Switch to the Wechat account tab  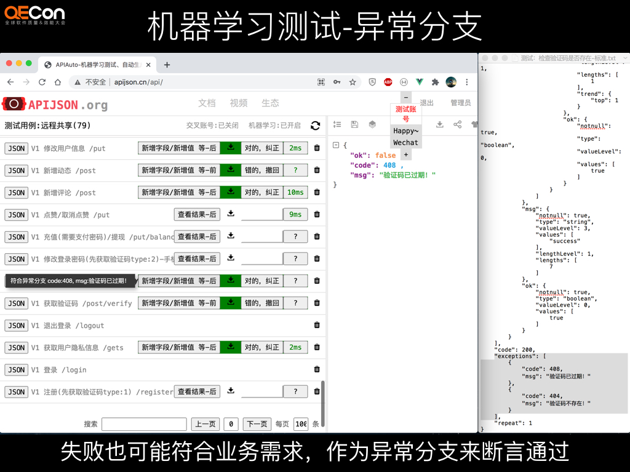tap(405, 142)
